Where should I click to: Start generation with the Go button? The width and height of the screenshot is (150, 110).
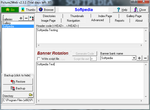pyautogui.click(x=10, y=10)
